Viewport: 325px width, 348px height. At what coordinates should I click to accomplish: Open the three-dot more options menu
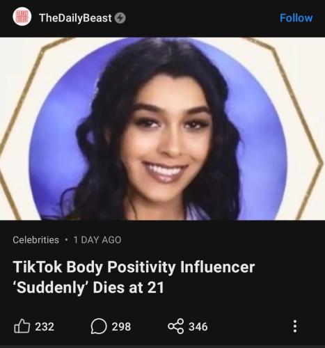click(295, 326)
